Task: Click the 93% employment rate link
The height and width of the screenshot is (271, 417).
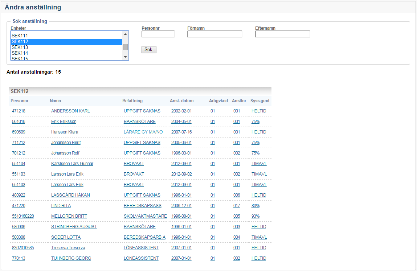Action: [255, 216]
